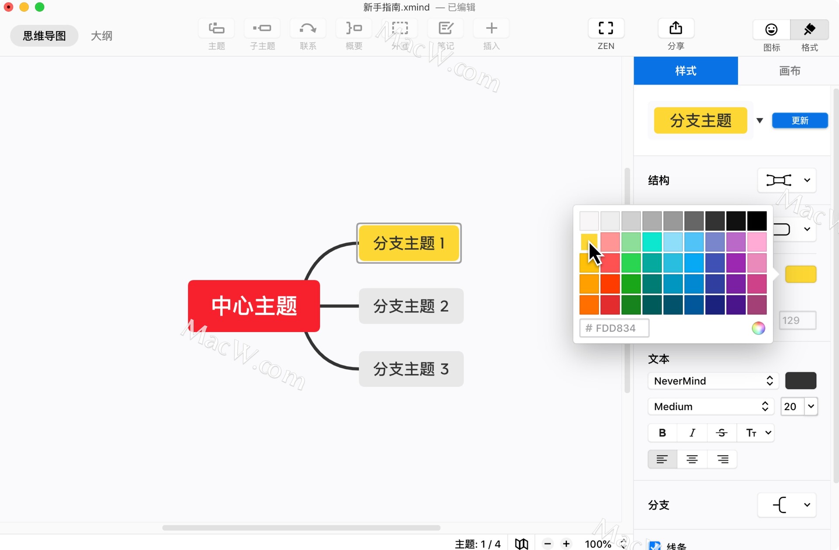Open the Notes icon in toolbar
Viewport: 839px width, 550px height.
445,28
